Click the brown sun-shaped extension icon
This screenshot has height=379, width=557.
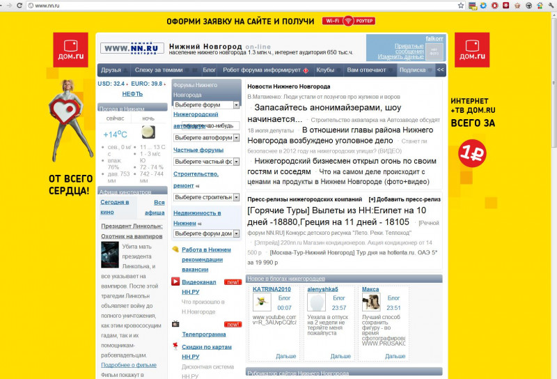[517, 6]
